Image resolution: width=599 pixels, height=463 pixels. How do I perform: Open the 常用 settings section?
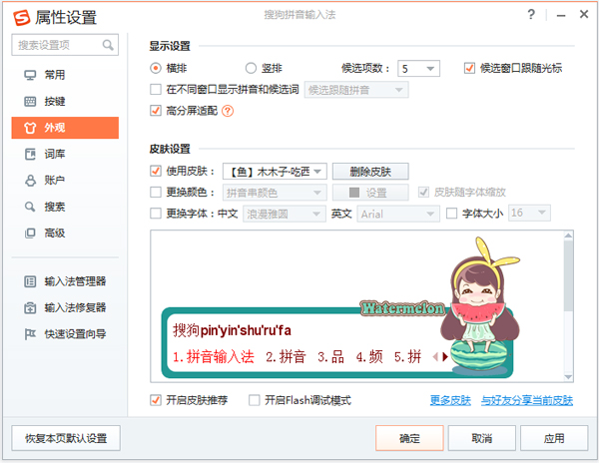point(65,75)
